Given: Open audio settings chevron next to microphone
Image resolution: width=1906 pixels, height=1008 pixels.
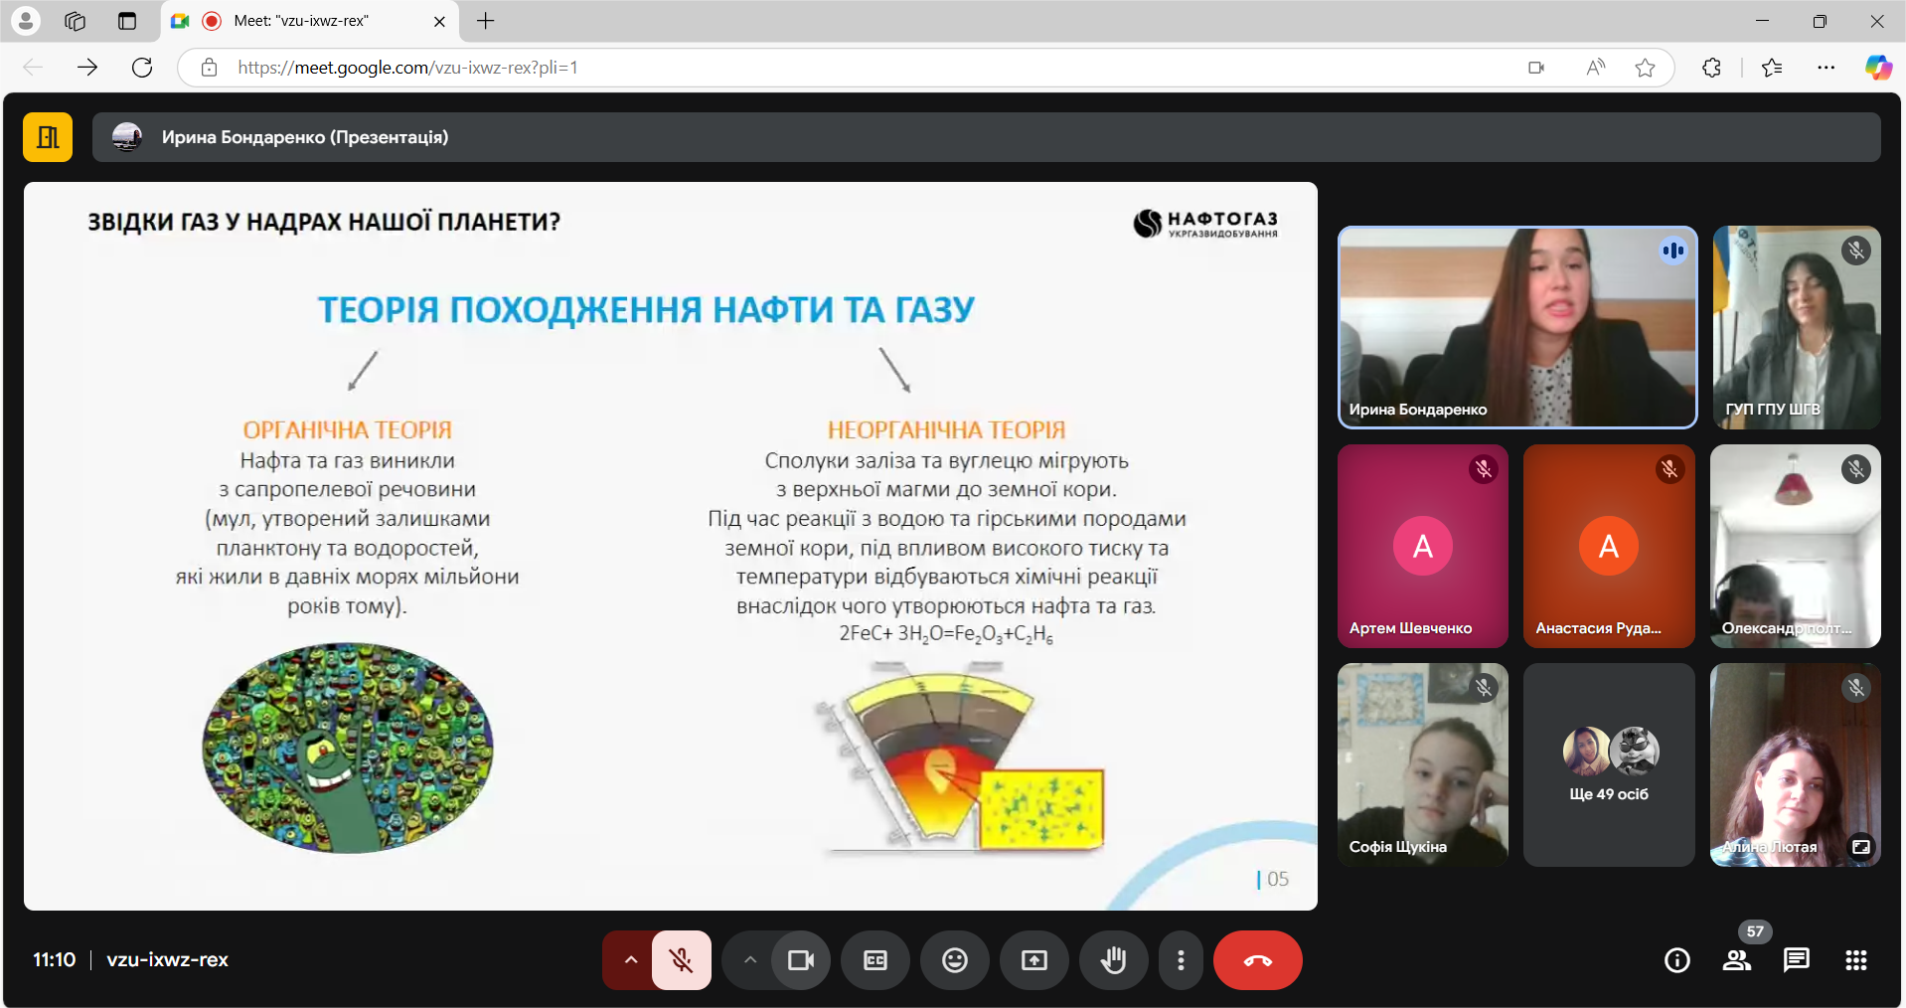Looking at the screenshot, I should tap(630, 960).
